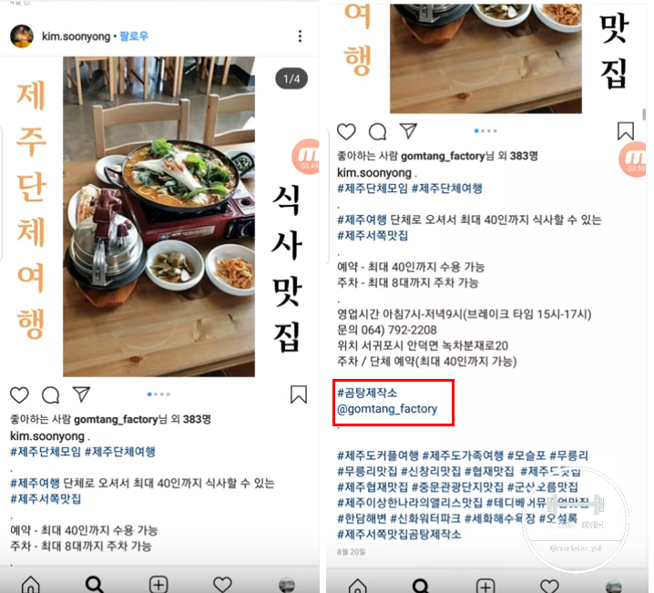
Task: Open Search tab in left bottom bar
Action: [94, 584]
